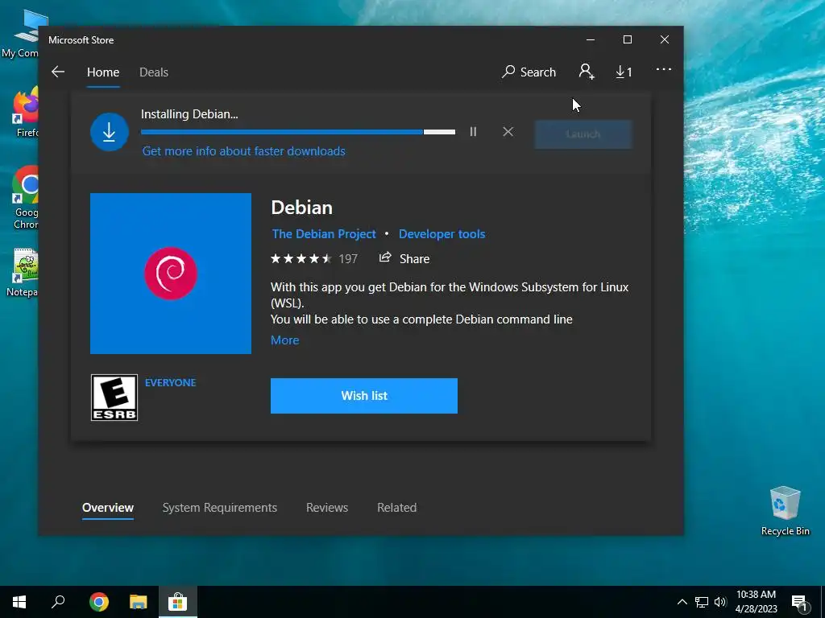Click the blue download status icon
The width and height of the screenshot is (825, 618).
point(110,132)
